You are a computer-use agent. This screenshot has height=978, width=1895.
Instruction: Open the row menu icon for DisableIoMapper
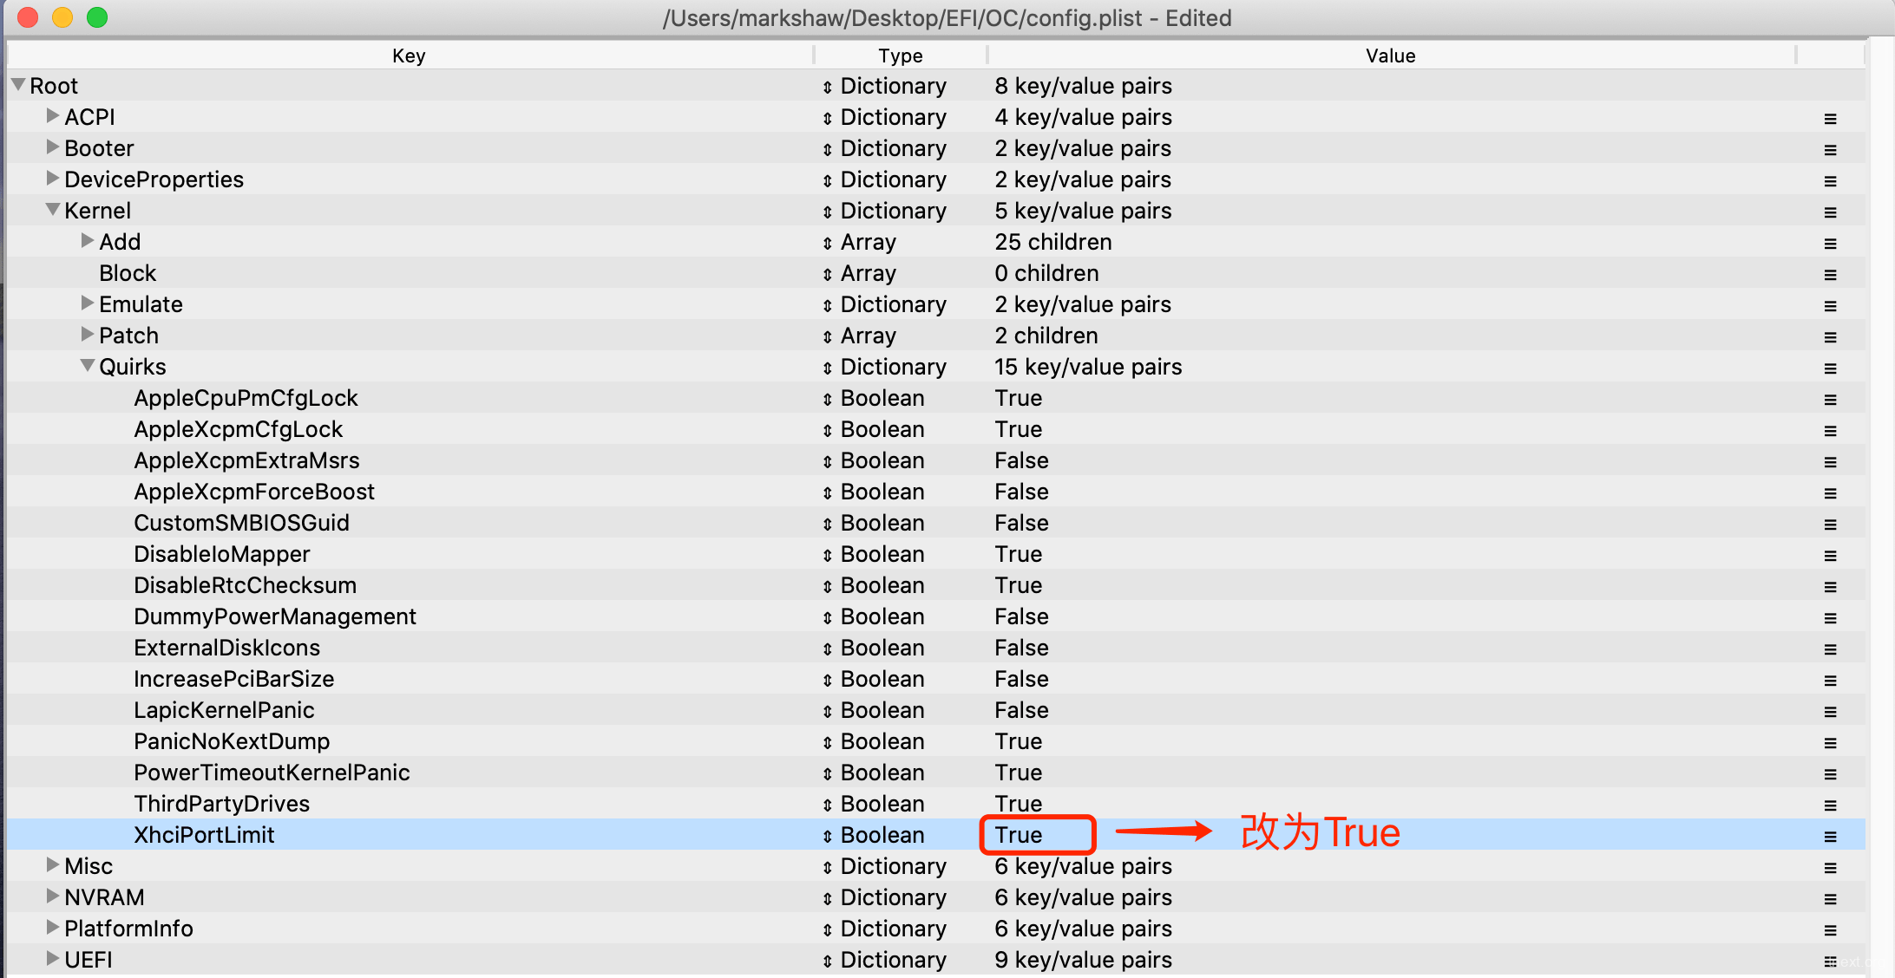[x=1830, y=555]
